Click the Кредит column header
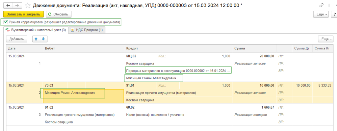 coord(178,49)
